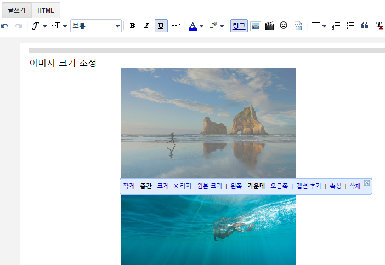Click the numbered list icon
This screenshot has width=385, height=265.
tap(336, 26)
